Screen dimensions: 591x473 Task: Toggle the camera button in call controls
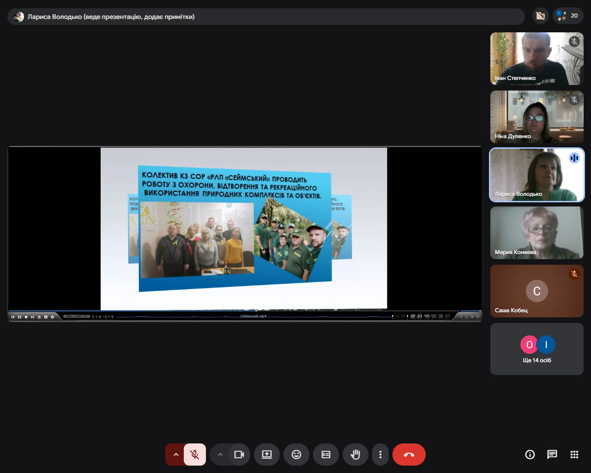[x=239, y=455]
